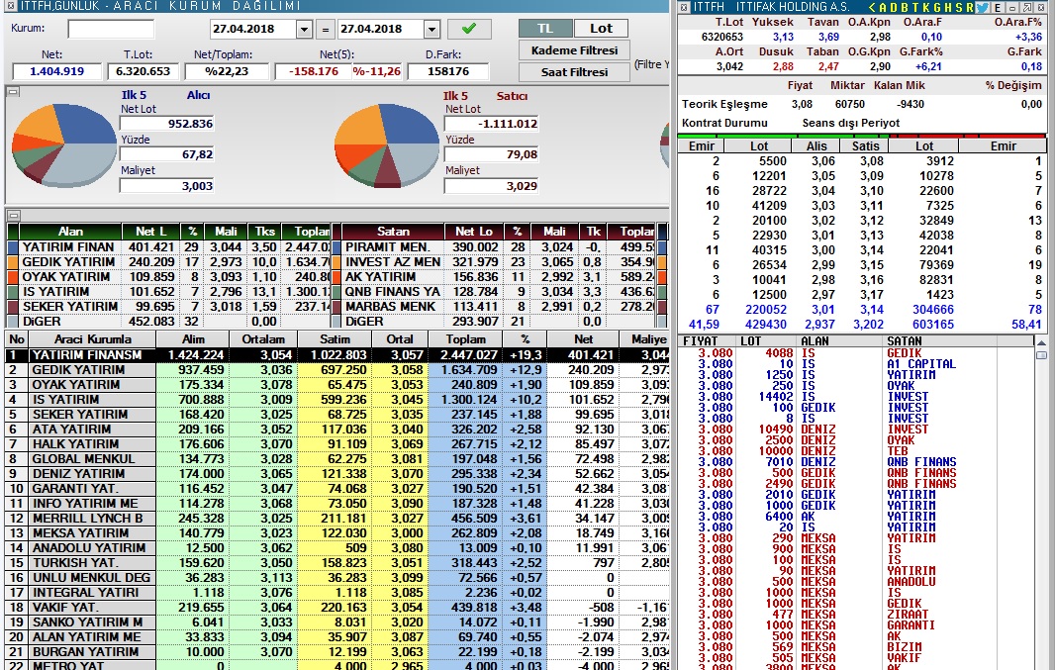Apply date range with green checkmark button

coord(469,29)
